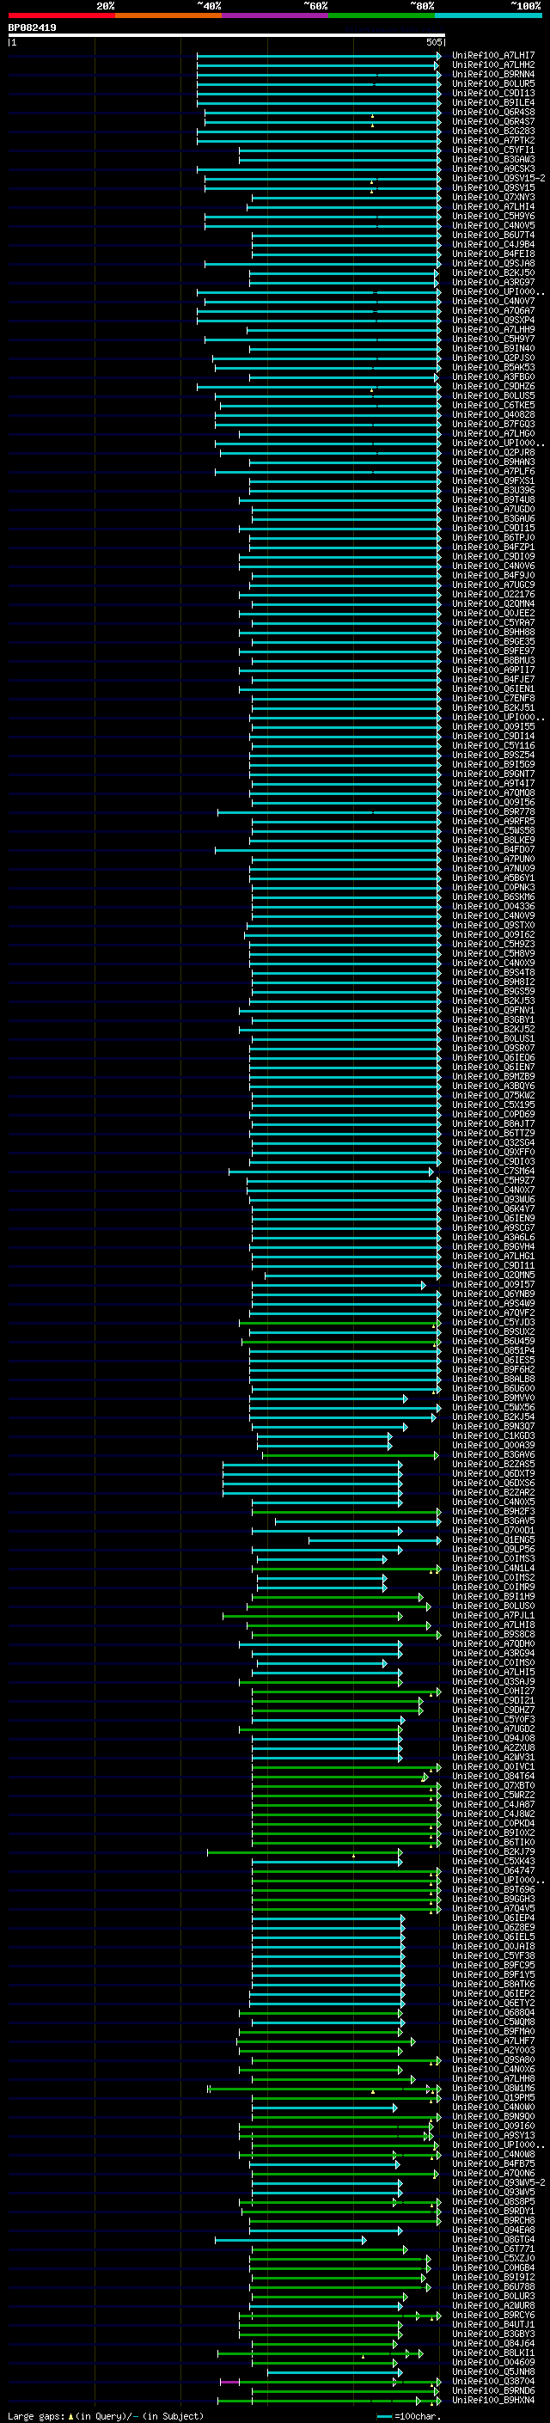The height and width of the screenshot is (2423, 550).
Task: Select the UniRef100_B6U7T4 label
Action: point(492,236)
